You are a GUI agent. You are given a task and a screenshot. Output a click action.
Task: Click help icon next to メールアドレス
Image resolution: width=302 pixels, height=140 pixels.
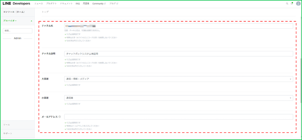[x=59, y=117]
